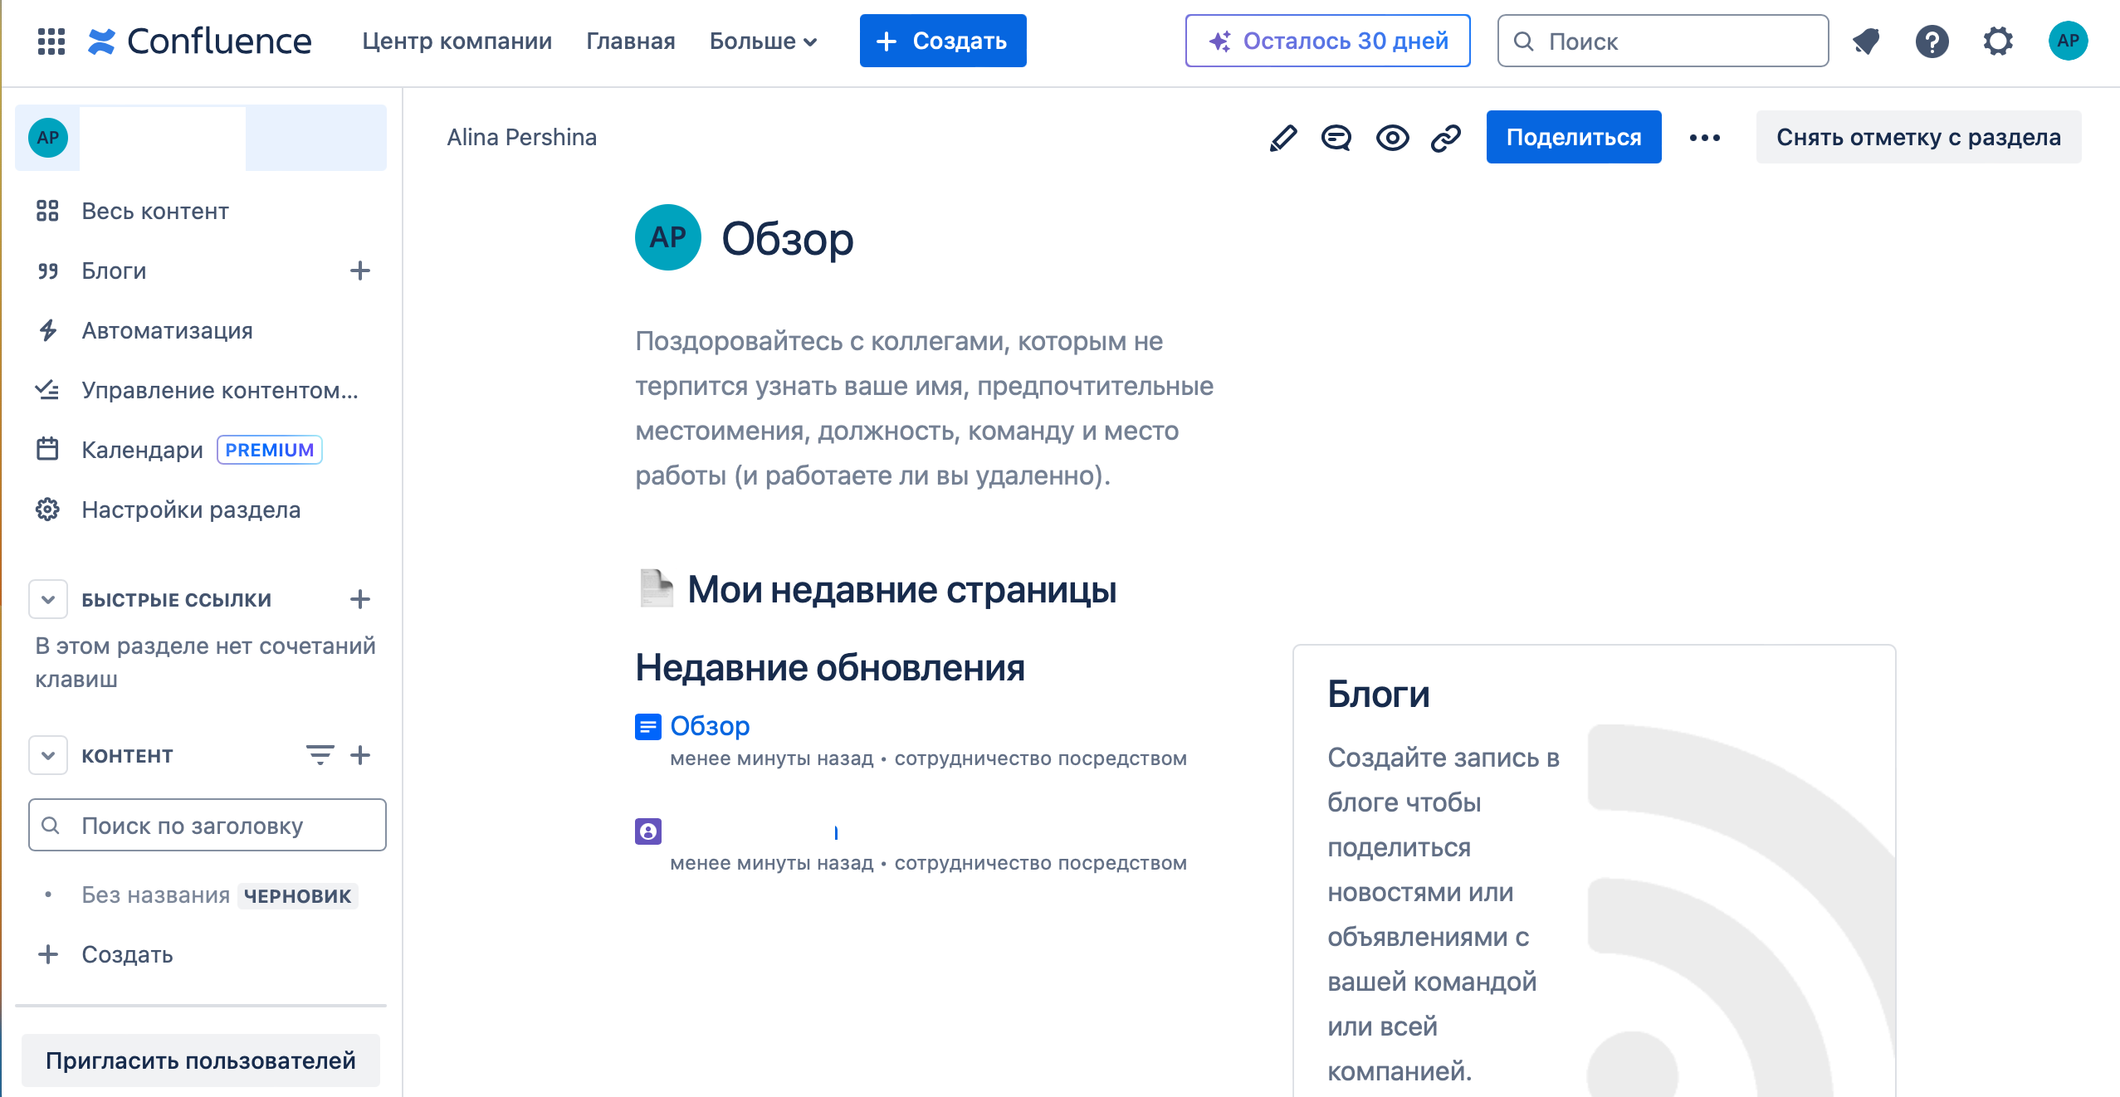Add a quick link plus icon
Image resolution: width=2120 pixels, height=1097 pixels.
point(359,599)
